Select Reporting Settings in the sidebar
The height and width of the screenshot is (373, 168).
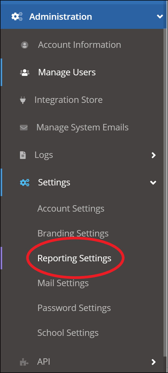click(74, 258)
